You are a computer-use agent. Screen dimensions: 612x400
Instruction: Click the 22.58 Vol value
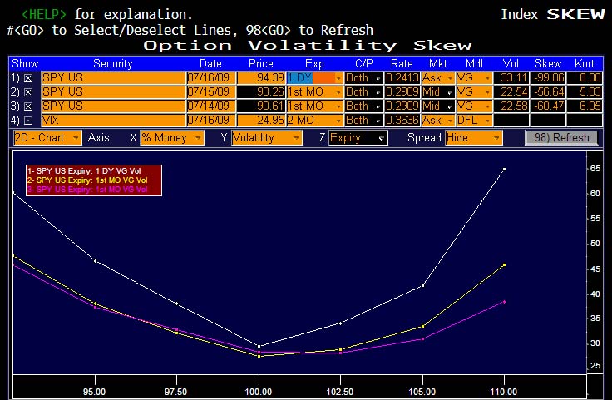coord(511,106)
